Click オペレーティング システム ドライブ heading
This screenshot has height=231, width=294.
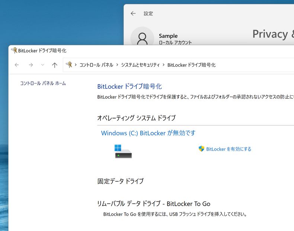point(137,118)
